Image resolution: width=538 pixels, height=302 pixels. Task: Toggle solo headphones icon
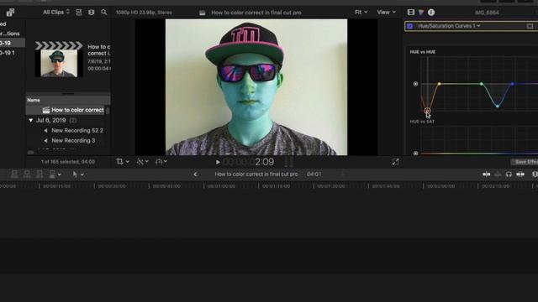(x=509, y=174)
